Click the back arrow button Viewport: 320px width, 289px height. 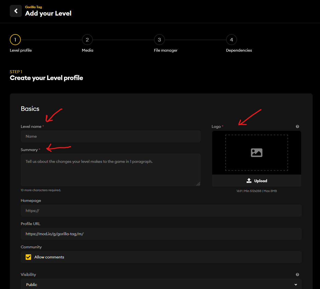tap(16, 11)
